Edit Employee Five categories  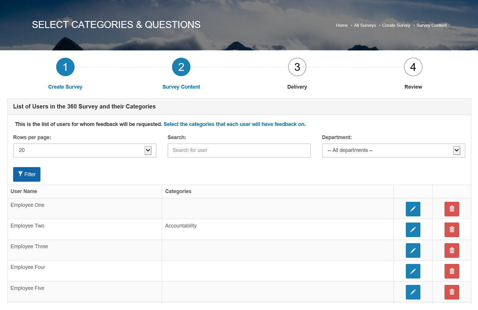pyautogui.click(x=413, y=292)
